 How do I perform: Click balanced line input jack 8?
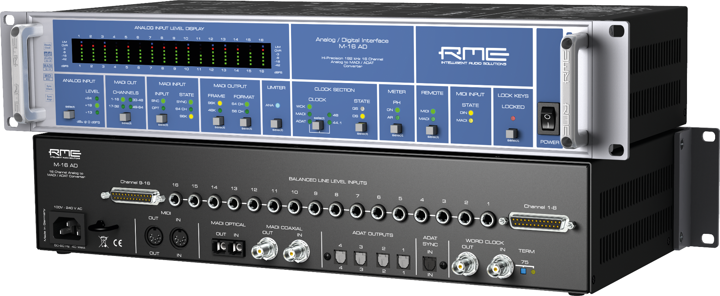[336, 210]
